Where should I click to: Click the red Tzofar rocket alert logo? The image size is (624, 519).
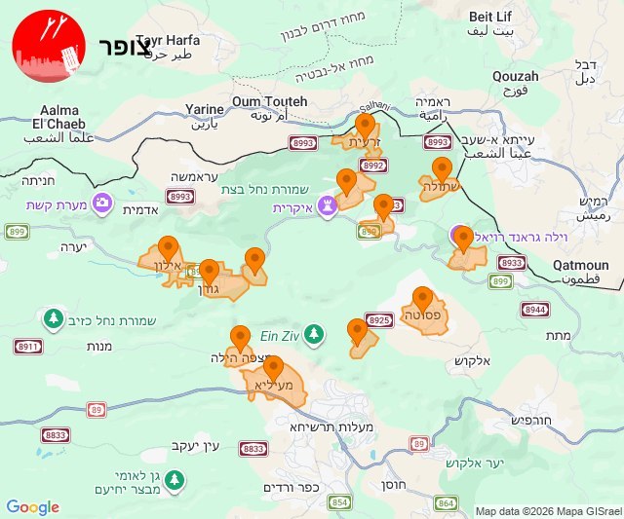(49, 46)
